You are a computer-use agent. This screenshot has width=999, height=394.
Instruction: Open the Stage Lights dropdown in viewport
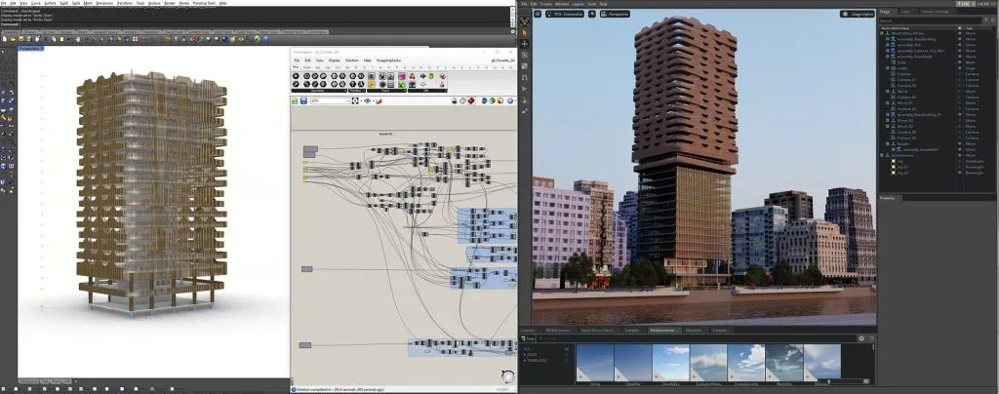click(x=857, y=14)
